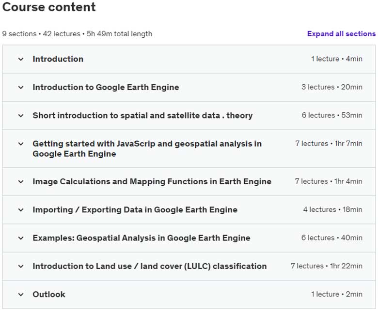Click the Expand all sections link
Viewport: 378px width, 311px height.
point(341,34)
